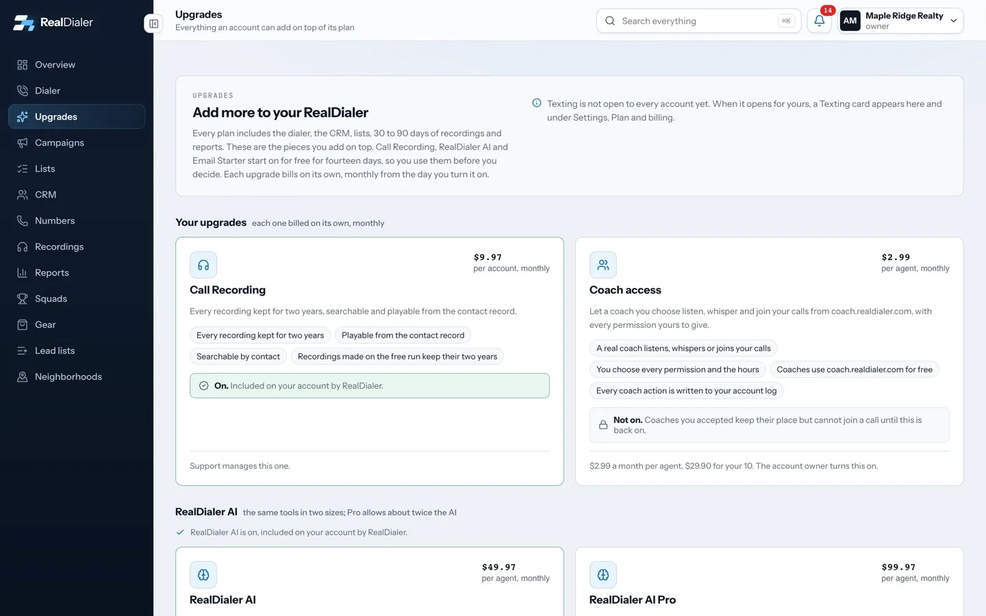986x616 pixels.
Task: Click the texting info icon
Action: (x=537, y=103)
